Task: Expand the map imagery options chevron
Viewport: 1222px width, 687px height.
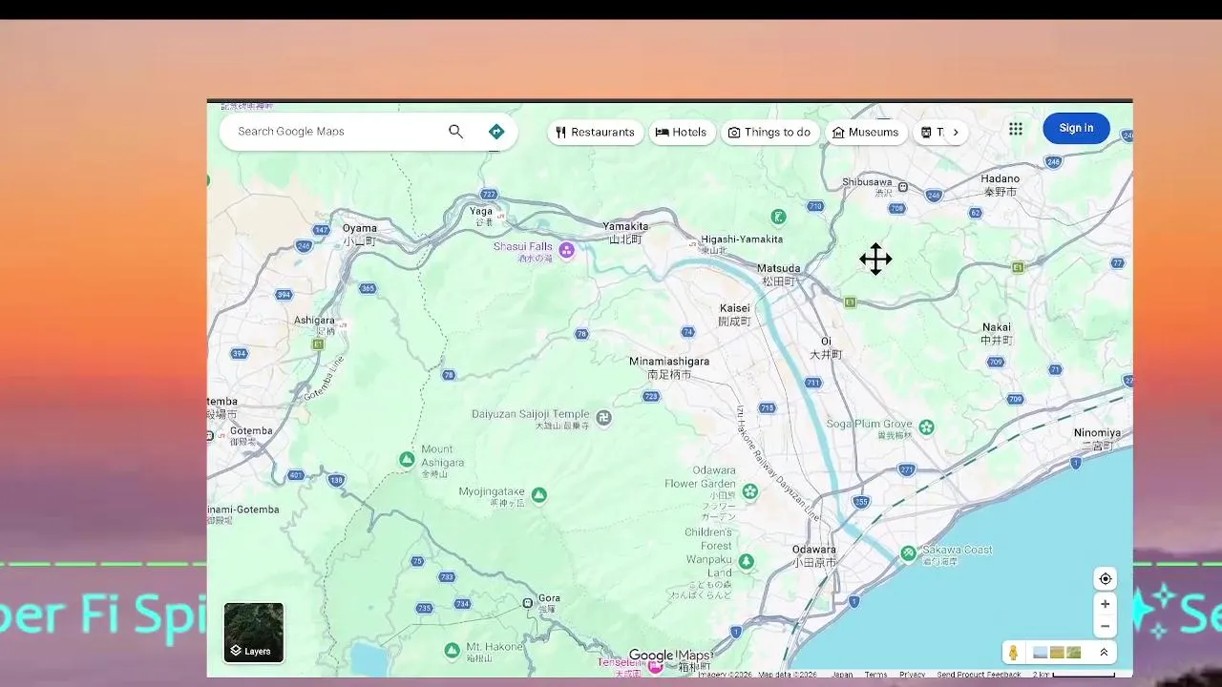Action: coord(1104,653)
